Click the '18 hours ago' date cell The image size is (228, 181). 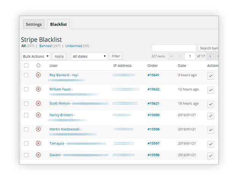point(188,103)
